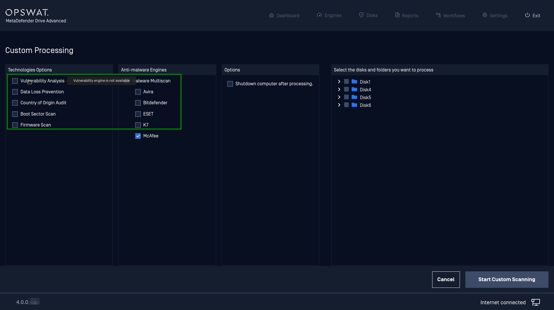Expand the Disk1 tree node
The image size is (554, 310).
[x=339, y=82]
